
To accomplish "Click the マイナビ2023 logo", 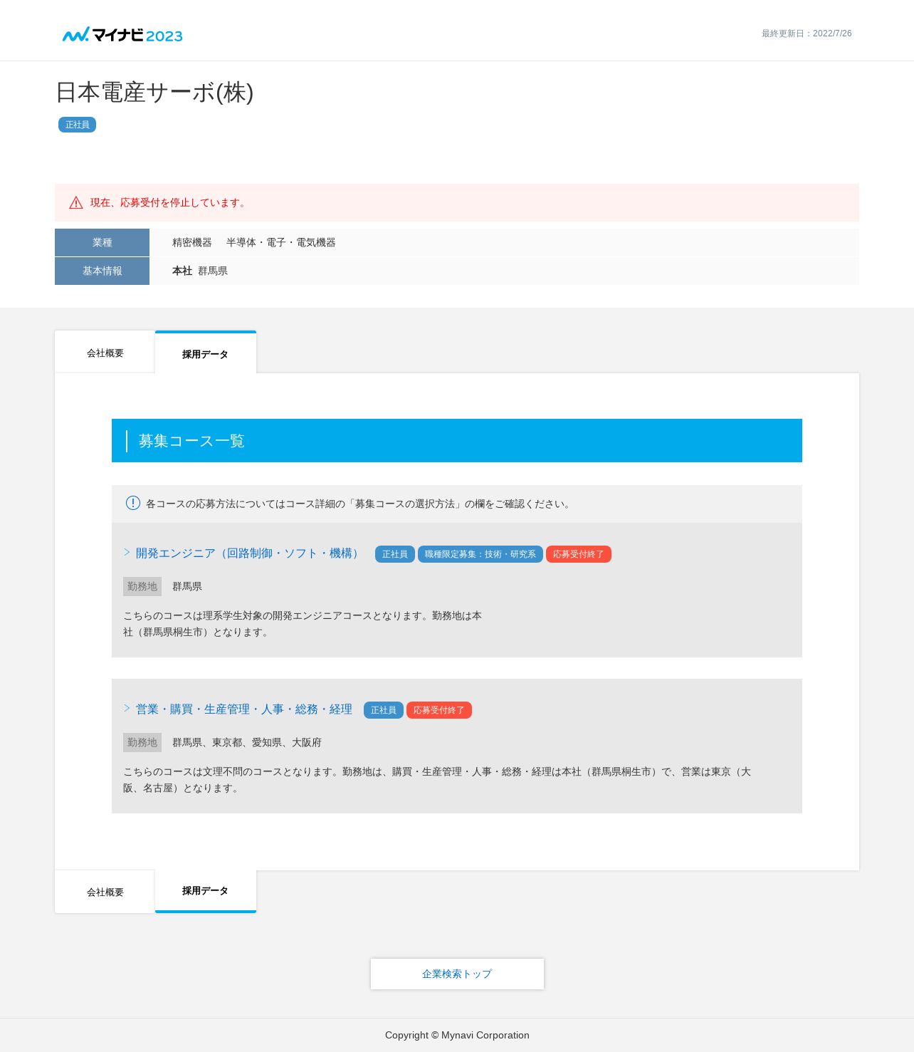I will [x=122, y=35].
